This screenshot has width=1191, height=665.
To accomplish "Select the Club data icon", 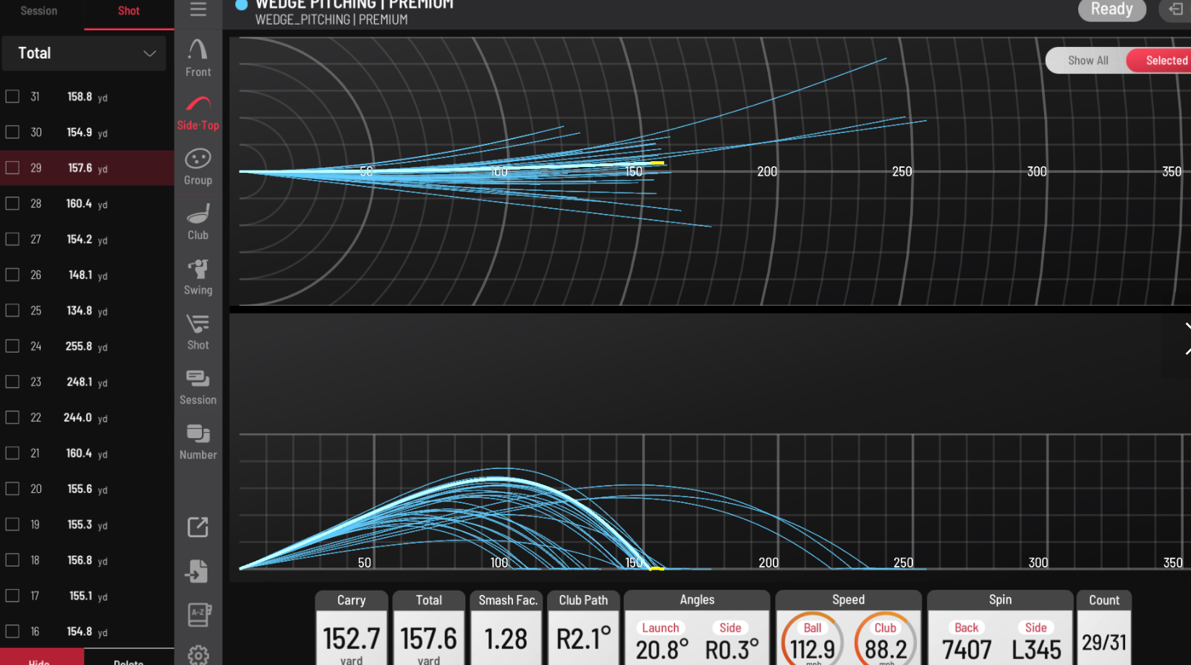I will [198, 222].
